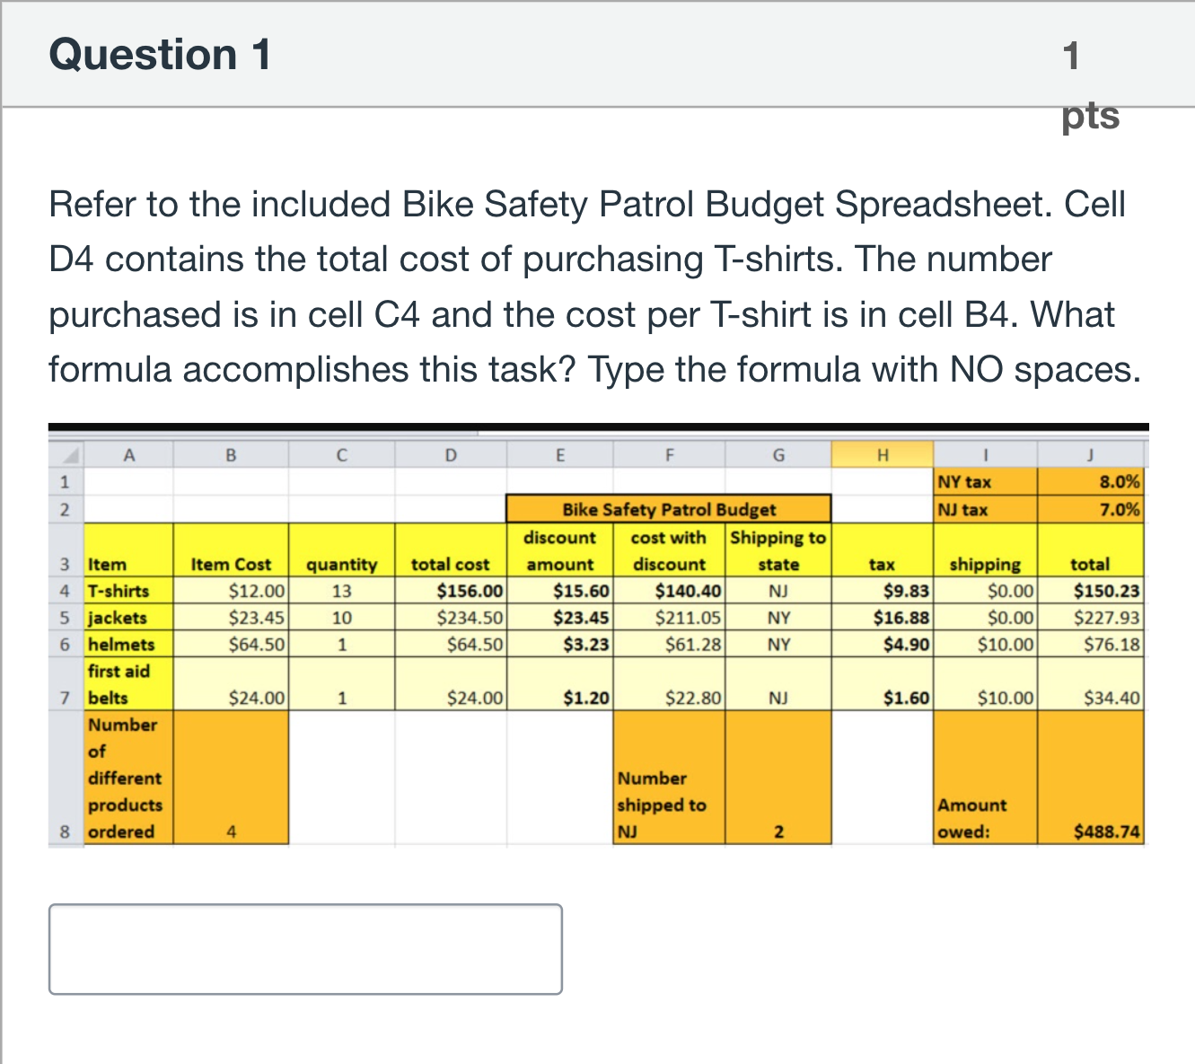Click the NY tax 8.0% cell

coord(1090,481)
